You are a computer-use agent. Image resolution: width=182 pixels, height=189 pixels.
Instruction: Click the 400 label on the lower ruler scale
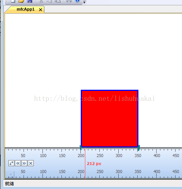point(157,172)
